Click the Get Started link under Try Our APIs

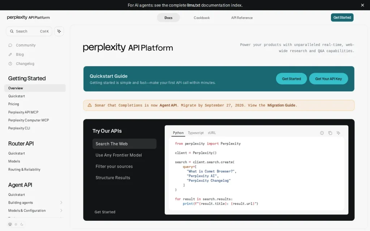click(x=105, y=212)
